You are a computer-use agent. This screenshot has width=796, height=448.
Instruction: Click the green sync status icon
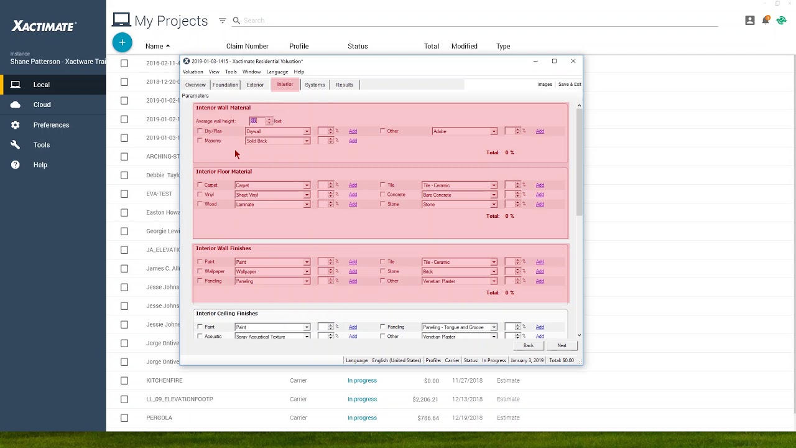[x=782, y=21]
